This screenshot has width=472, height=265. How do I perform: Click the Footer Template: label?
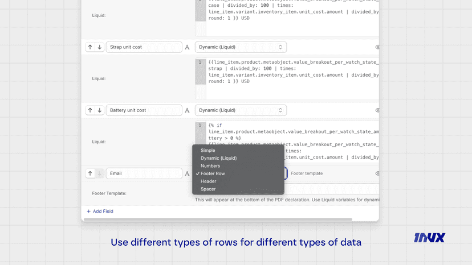(109, 193)
